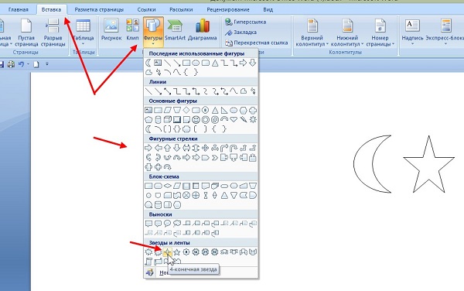Switch to the Рецензирование tab
The image size is (464, 291).
pos(228,9)
